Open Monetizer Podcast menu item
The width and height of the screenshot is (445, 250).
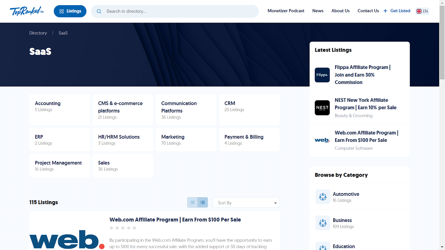(x=286, y=11)
